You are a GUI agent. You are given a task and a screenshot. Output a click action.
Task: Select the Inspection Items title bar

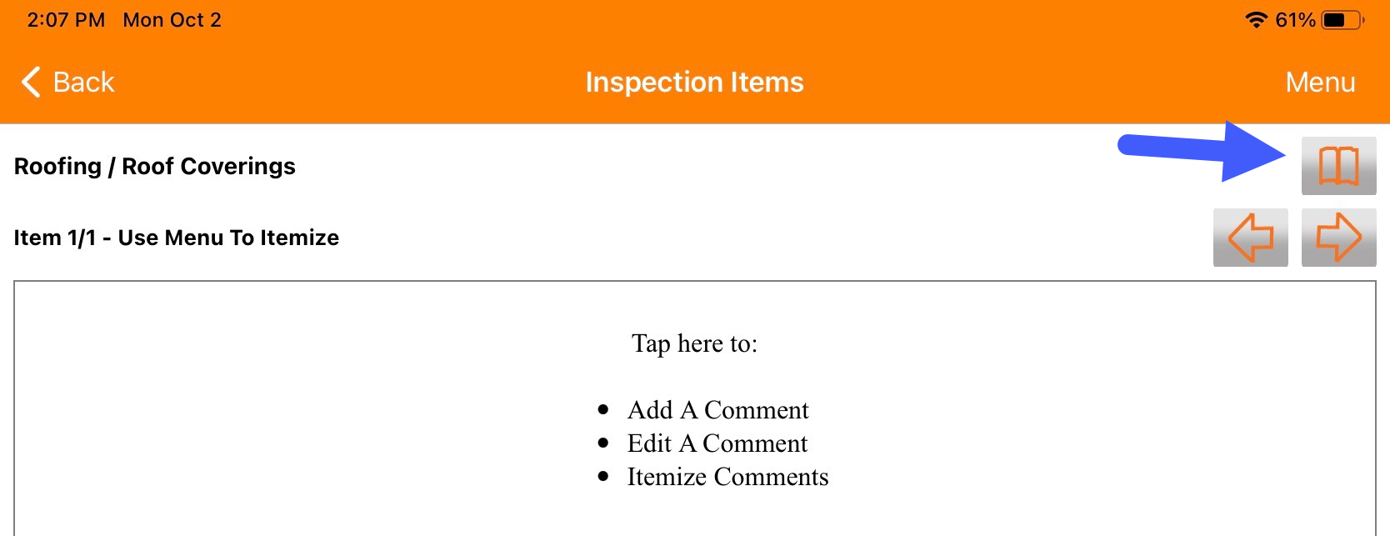click(694, 82)
